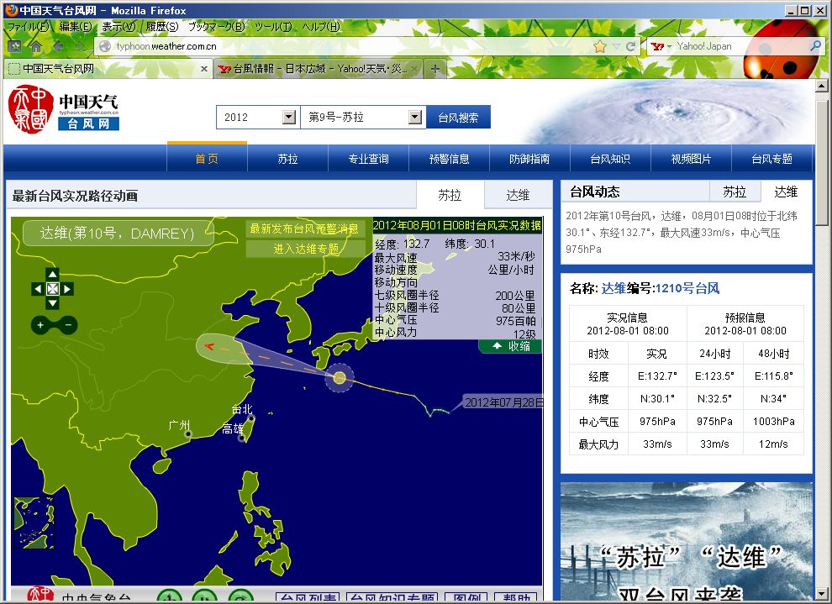Zoom out of the map with the minus icon
The width and height of the screenshot is (832, 604).
pyautogui.click(x=67, y=325)
